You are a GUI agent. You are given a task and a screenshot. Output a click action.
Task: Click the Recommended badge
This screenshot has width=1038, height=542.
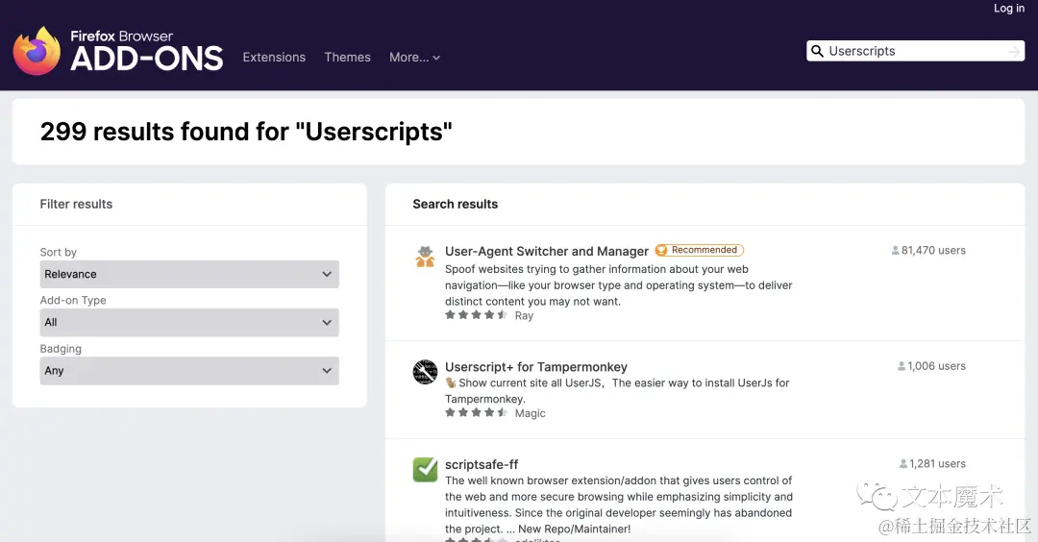pyautogui.click(x=699, y=250)
